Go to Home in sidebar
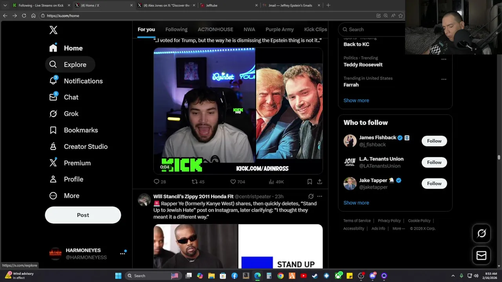502x282 pixels. pos(66,48)
